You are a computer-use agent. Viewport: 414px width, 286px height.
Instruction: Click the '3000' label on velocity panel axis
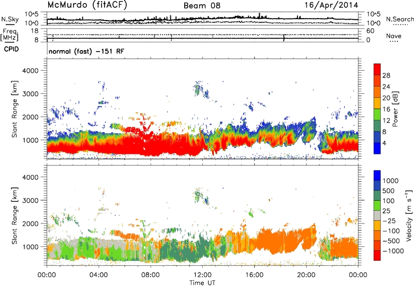pos(30,200)
